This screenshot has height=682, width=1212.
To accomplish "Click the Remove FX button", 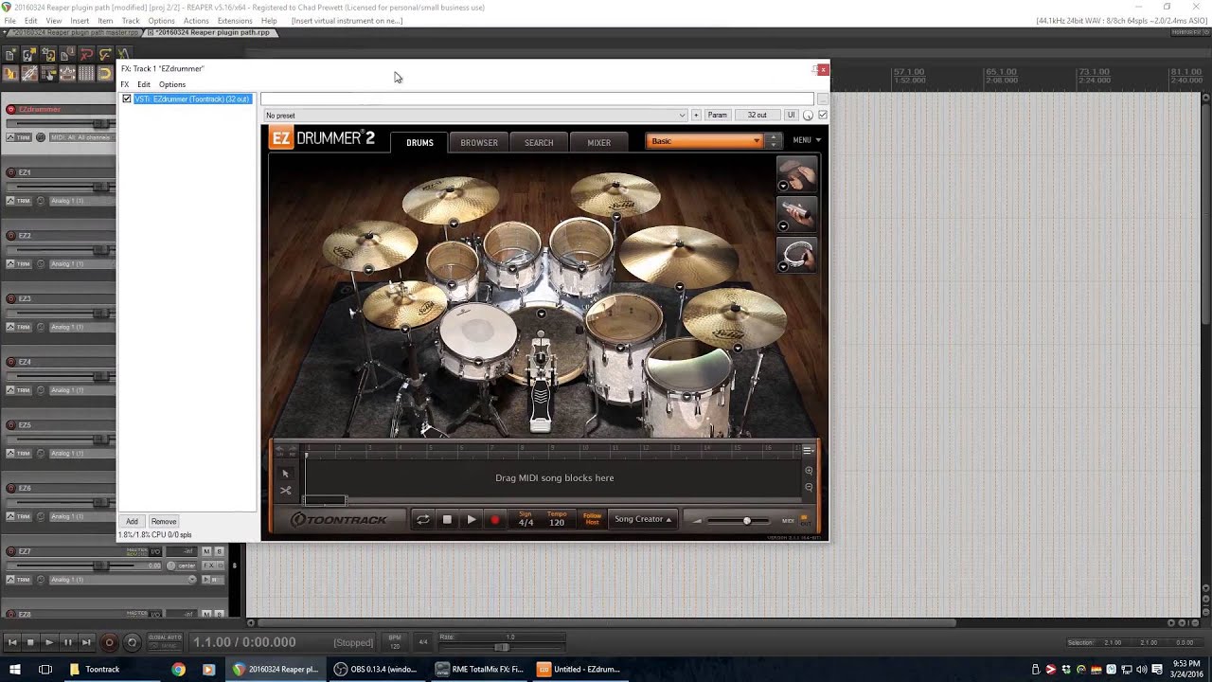I will (164, 522).
